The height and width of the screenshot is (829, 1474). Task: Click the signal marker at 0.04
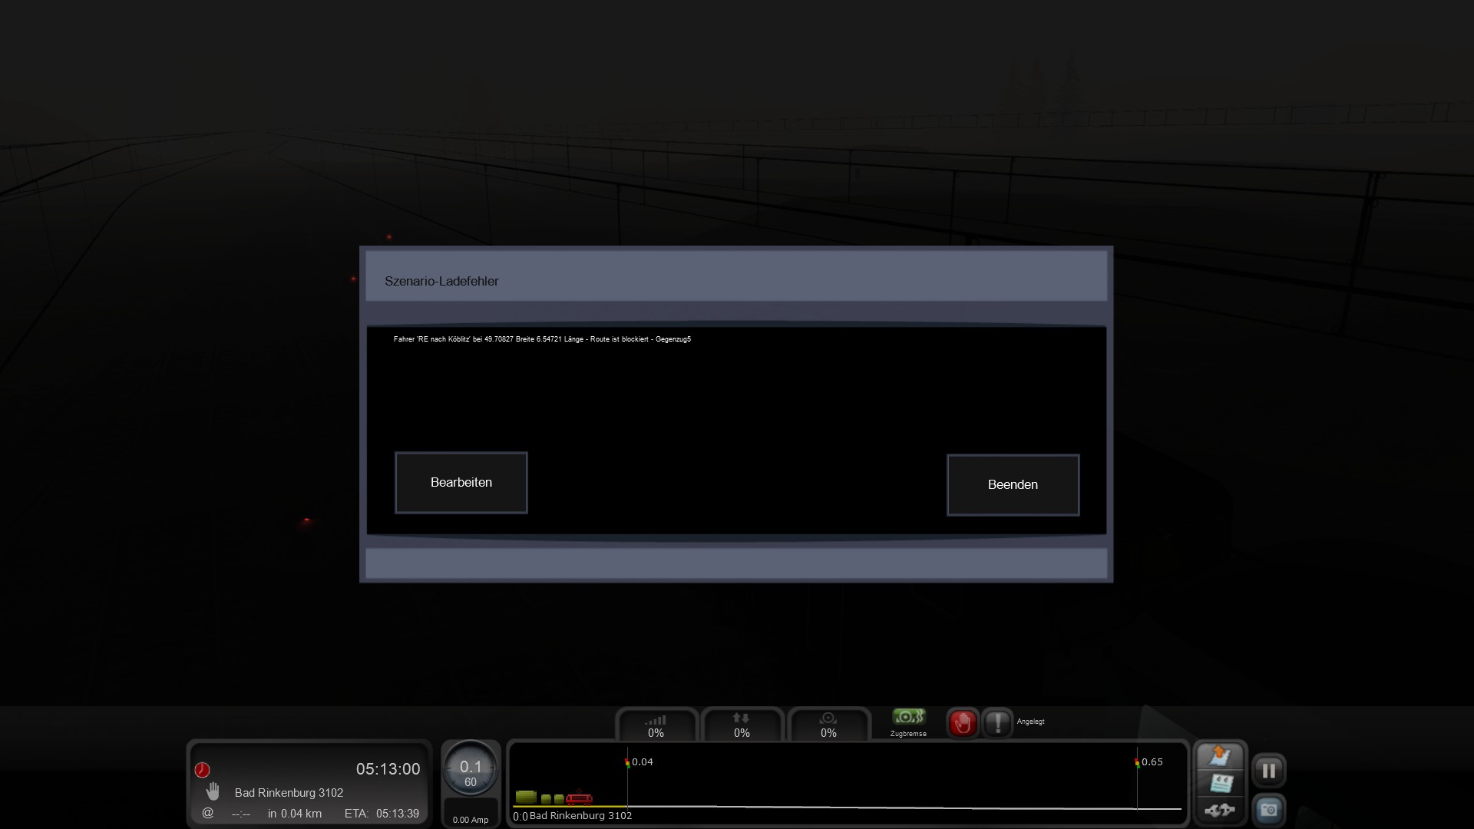[628, 762]
